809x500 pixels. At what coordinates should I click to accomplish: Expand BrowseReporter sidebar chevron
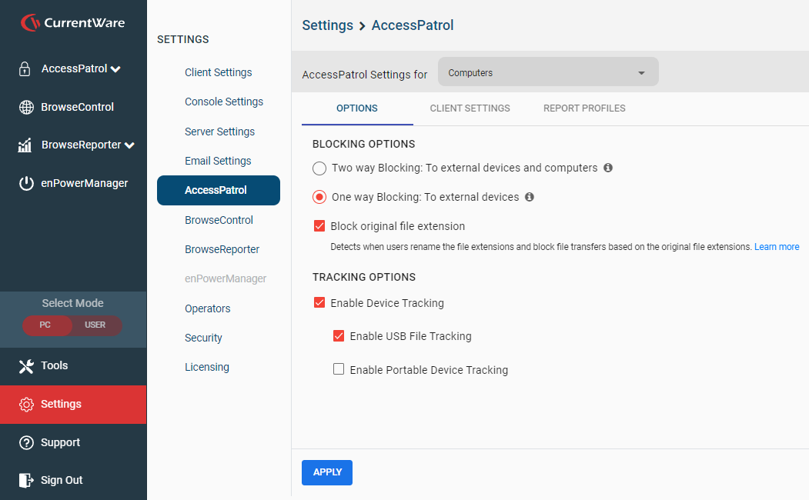(129, 146)
